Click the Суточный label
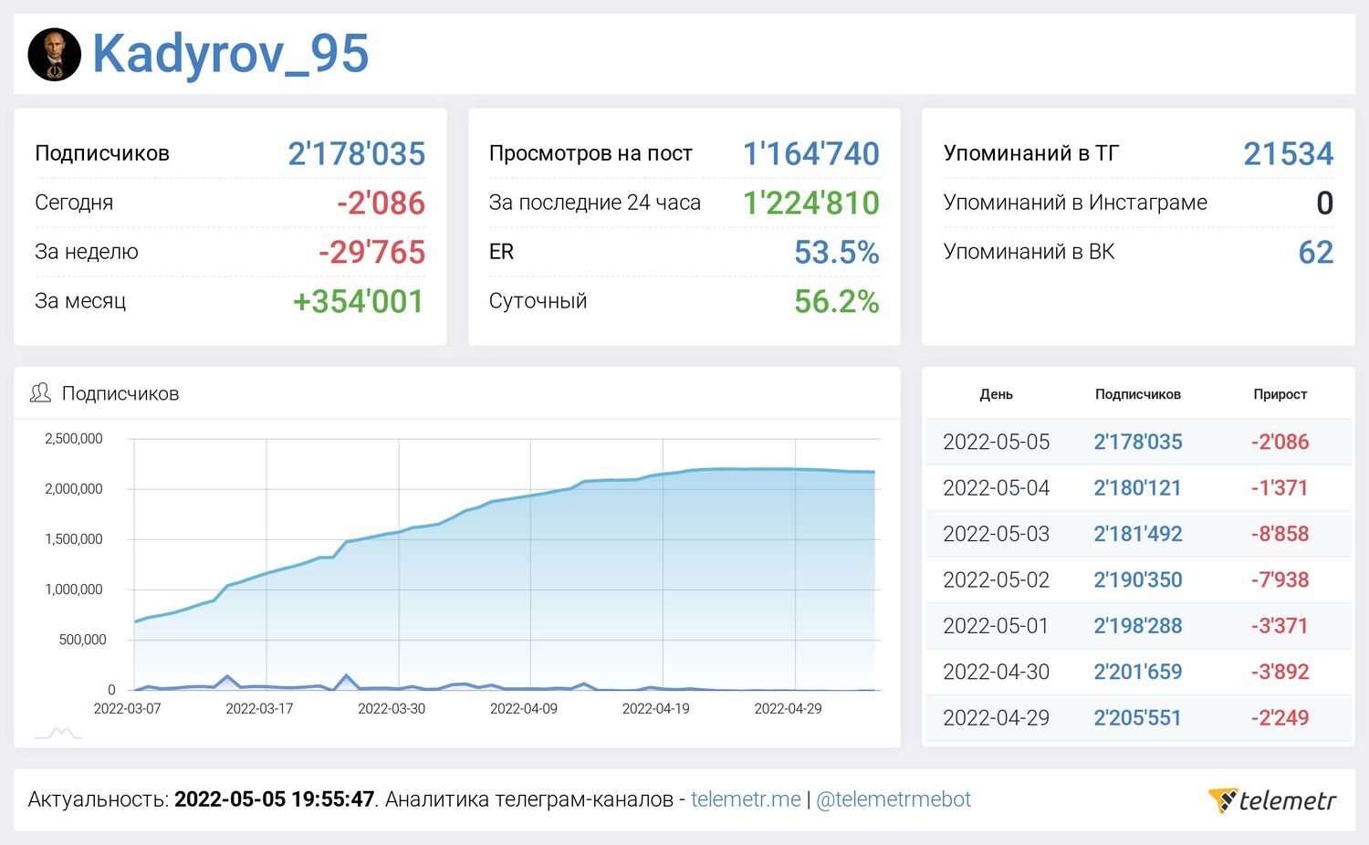 (538, 301)
